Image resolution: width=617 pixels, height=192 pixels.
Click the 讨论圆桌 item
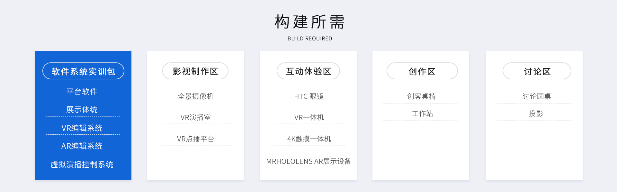coord(537,96)
